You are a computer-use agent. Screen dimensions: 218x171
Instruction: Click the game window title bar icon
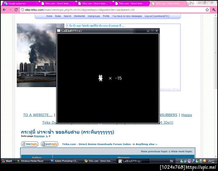coord(59,31)
